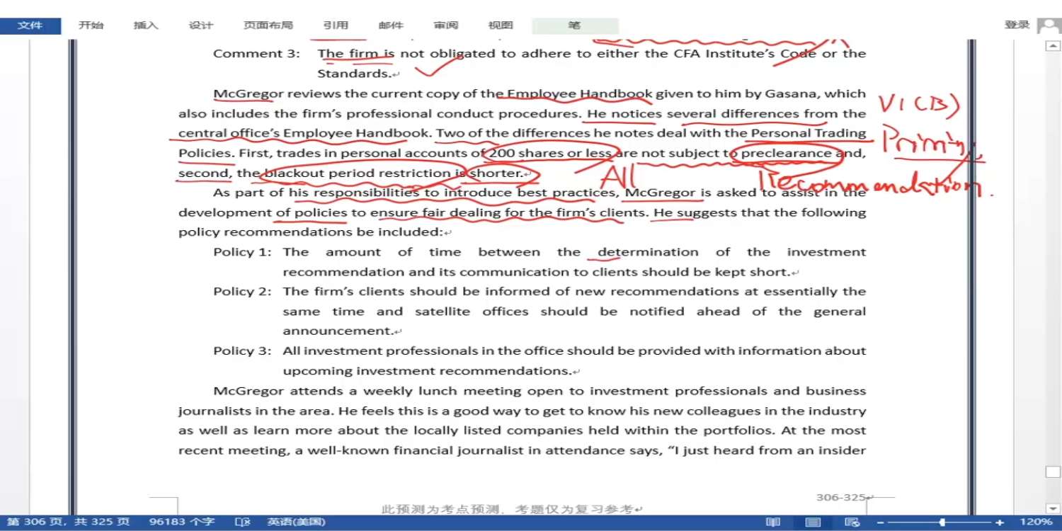This screenshot has width=1062, height=531.
Task: Switch to Read Mode view icon
Action: (773, 523)
